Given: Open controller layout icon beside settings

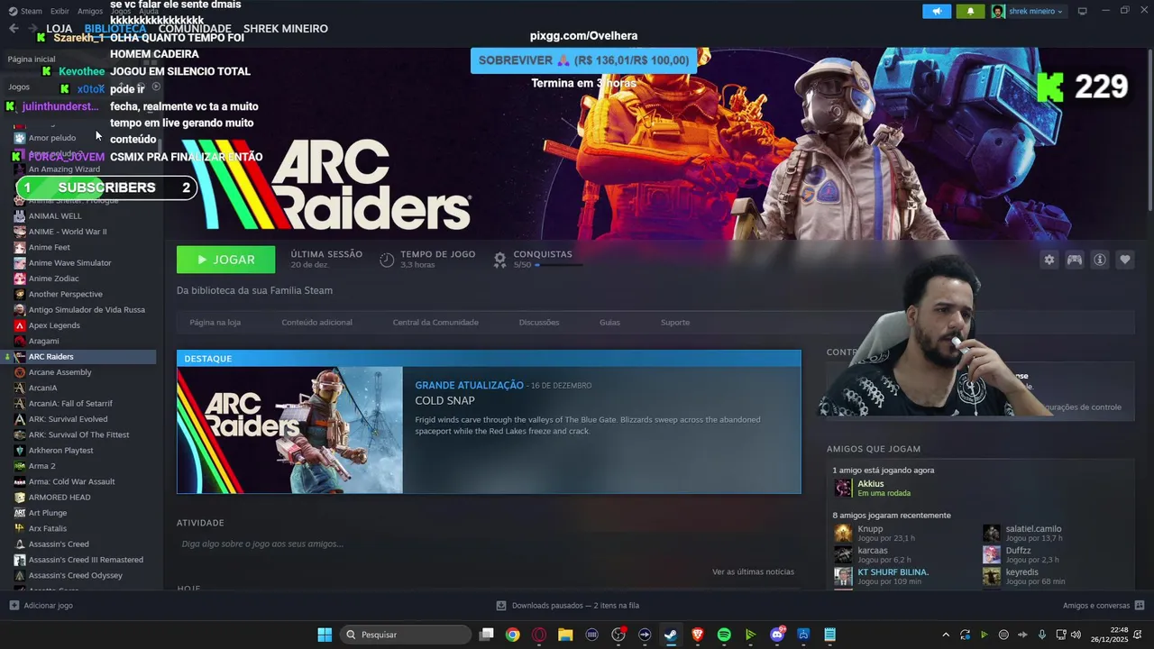Looking at the screenshot, I should (1075, 260).
